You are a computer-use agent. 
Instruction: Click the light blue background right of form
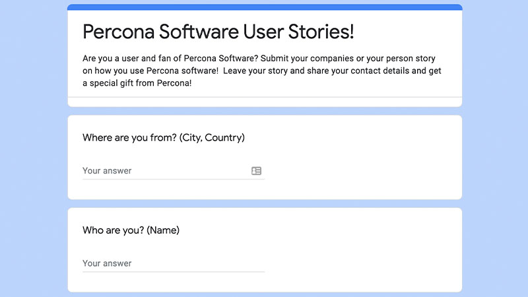tap(495, 148)
